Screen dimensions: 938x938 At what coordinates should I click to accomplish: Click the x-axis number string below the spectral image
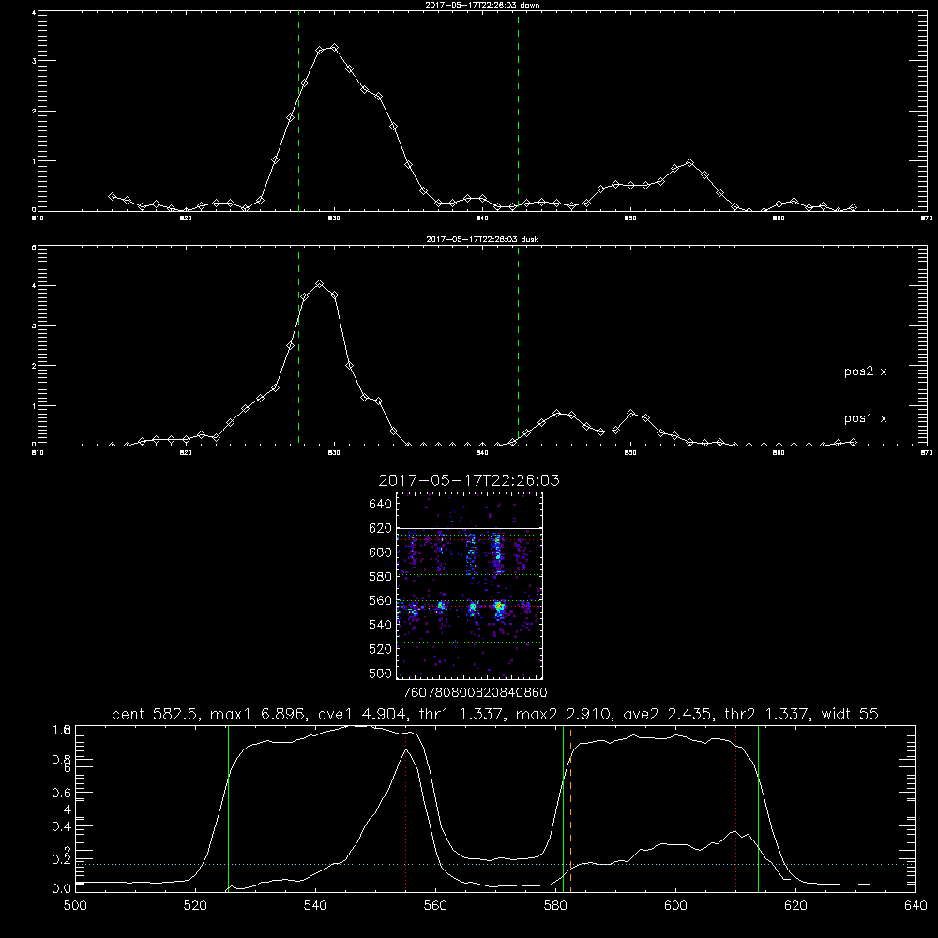pos(475,692)
